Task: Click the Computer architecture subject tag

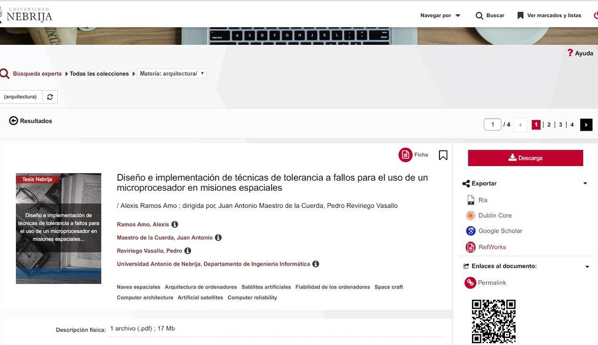Action: tap(145, 298)
